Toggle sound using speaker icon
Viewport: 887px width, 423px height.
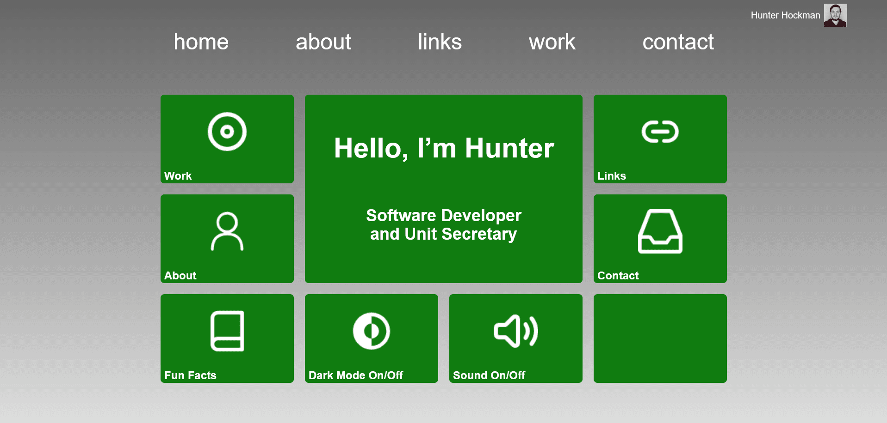coord(516,331)
